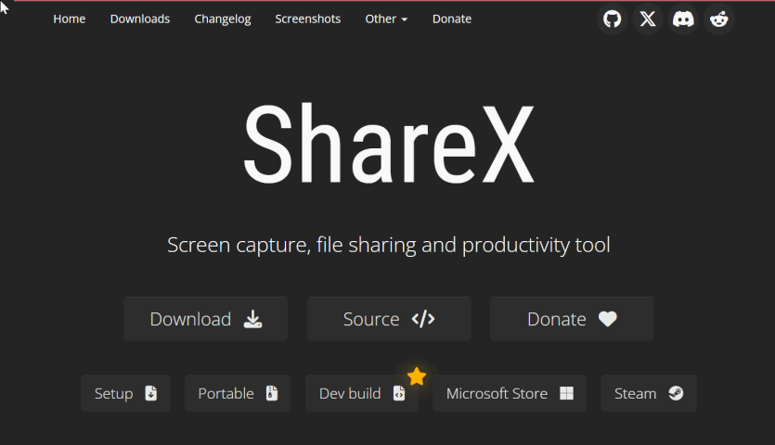
Task: Click the code brackets icon on Source
Action: click(423, 319)
